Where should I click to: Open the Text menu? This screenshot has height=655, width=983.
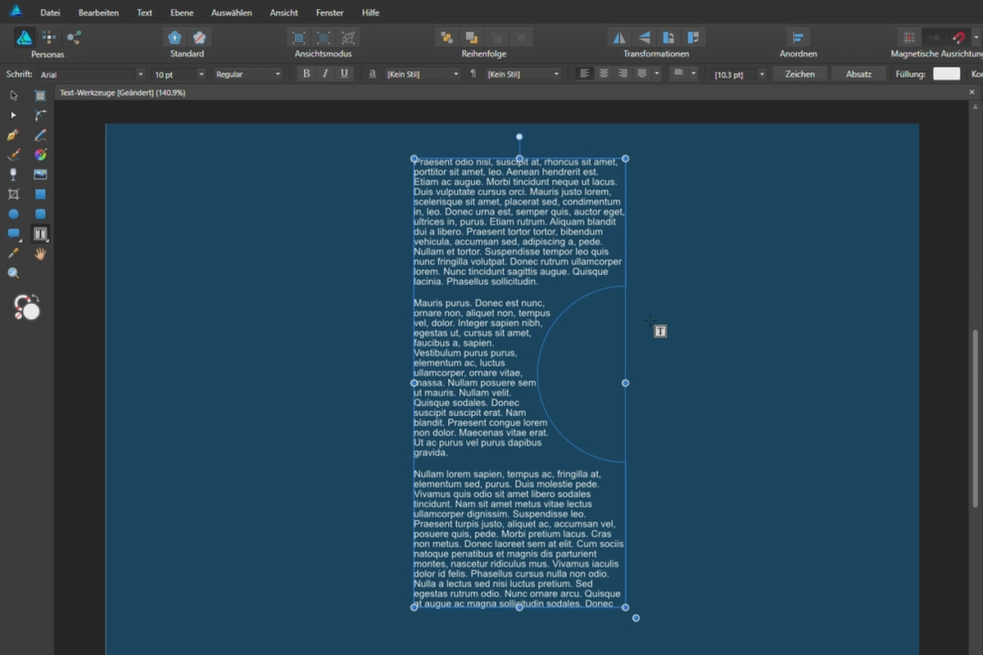145,13
